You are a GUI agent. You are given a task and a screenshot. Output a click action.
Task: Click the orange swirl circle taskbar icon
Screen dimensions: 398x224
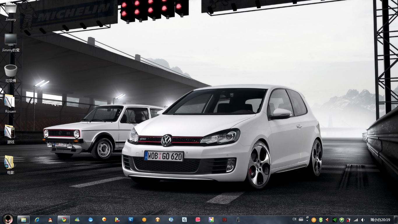144,220
